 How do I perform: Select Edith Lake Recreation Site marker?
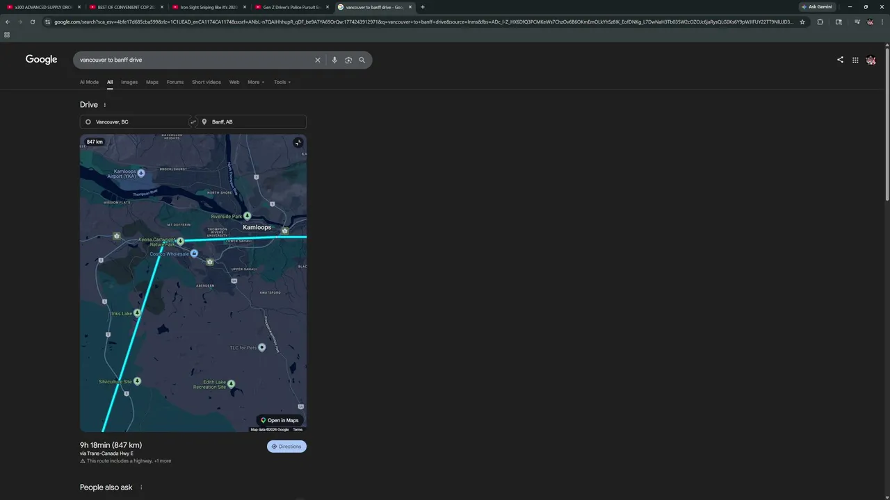tap(231, 383)
